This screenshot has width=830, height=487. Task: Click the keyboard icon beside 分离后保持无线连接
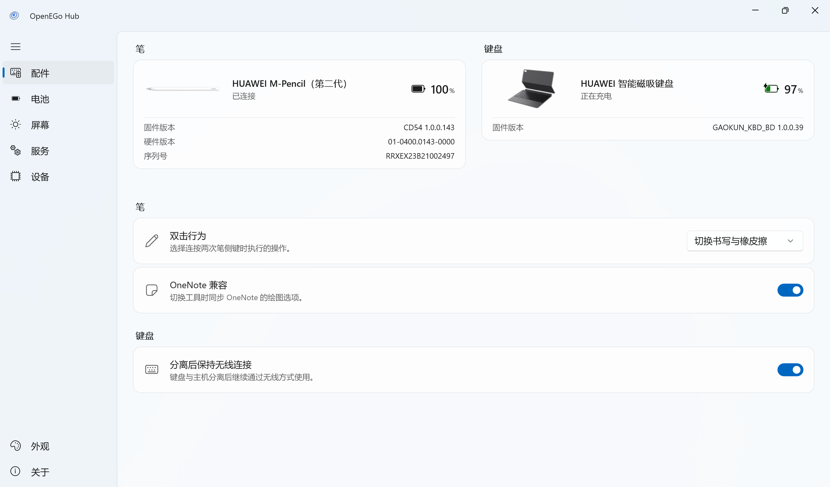click(x=152, y=369)
